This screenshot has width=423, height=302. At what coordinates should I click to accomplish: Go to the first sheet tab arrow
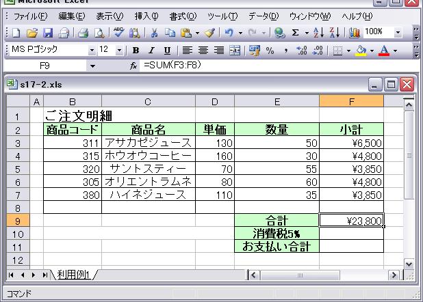click(x=11, y=275)
